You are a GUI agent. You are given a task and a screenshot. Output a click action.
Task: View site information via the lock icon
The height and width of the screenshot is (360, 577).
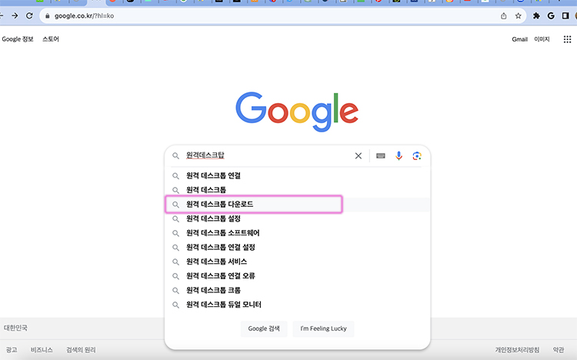(47, 16)
